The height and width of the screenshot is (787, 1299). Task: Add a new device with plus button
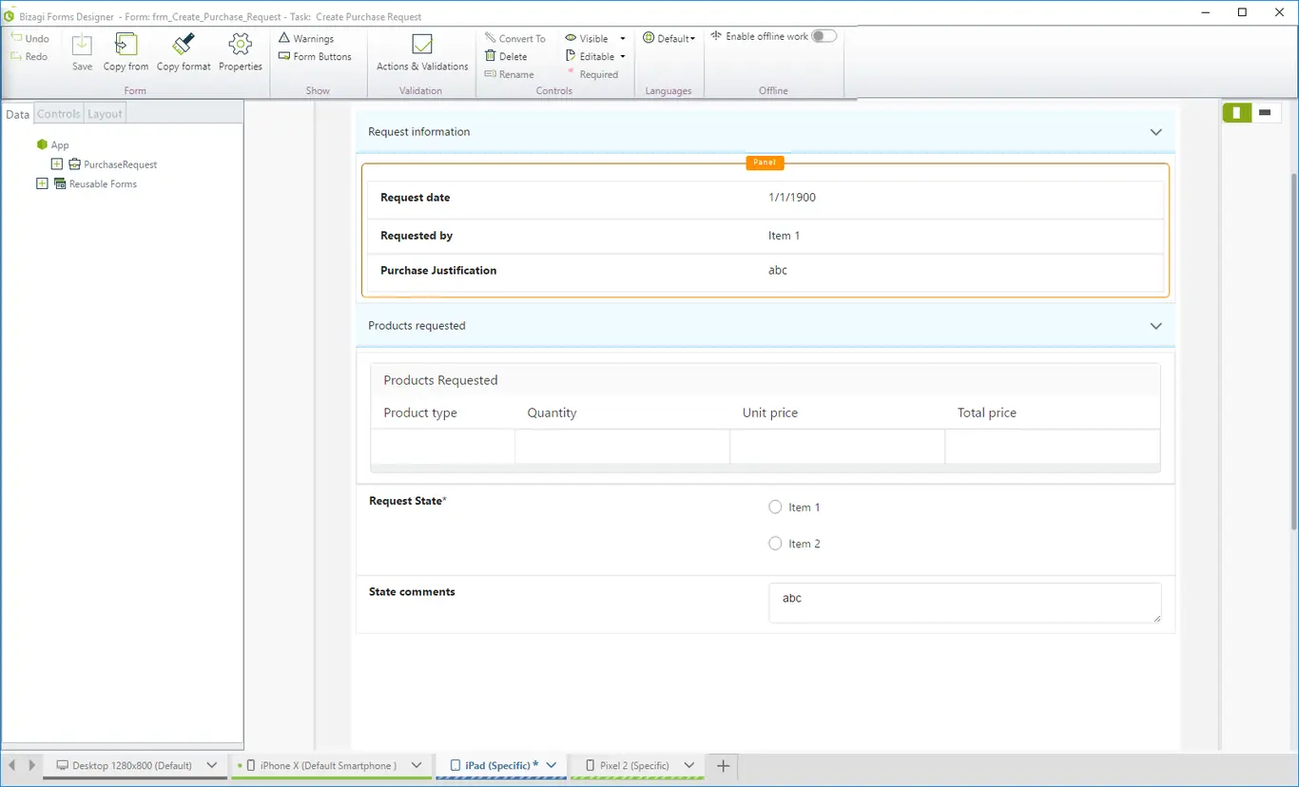tap(723, 765)
